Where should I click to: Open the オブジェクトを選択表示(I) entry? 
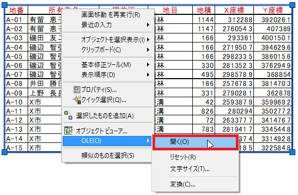pyautogui.click(x=107, y=40)
